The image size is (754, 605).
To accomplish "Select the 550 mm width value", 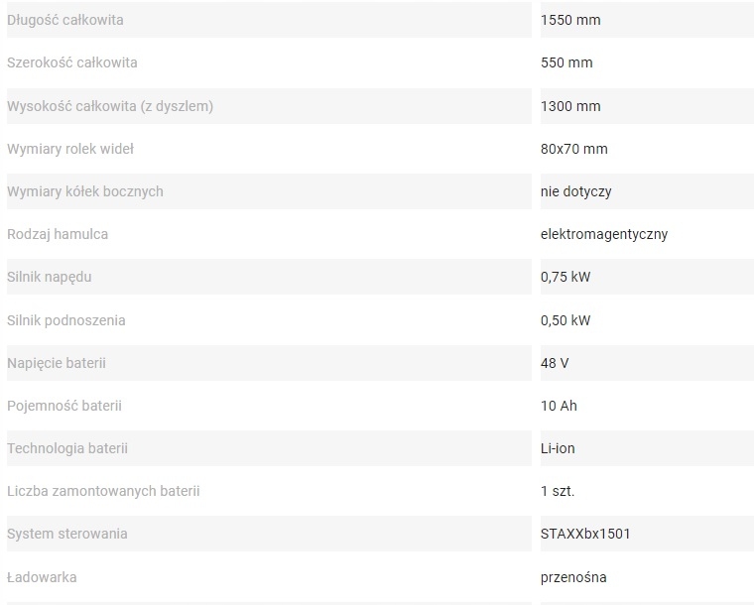I will pyautogui.click(x=566, y=62).
